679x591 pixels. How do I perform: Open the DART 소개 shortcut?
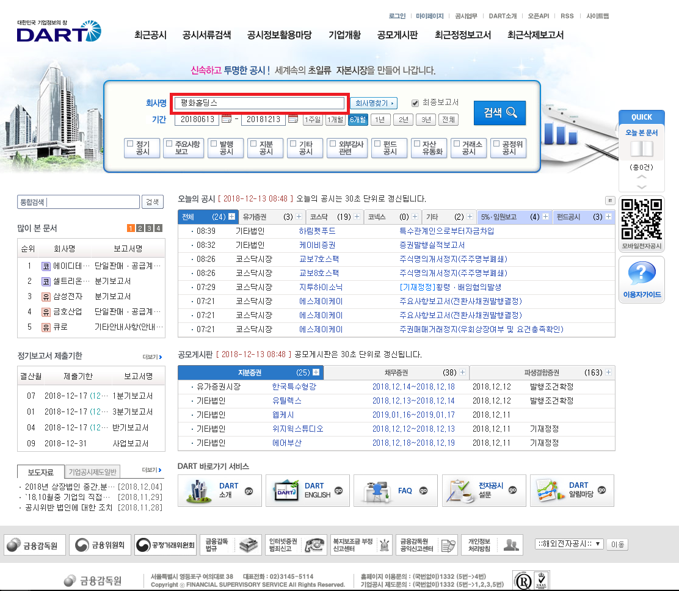[220, 490]
